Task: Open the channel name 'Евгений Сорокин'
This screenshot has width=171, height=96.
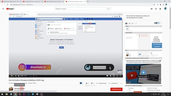Action: [20, 89]
